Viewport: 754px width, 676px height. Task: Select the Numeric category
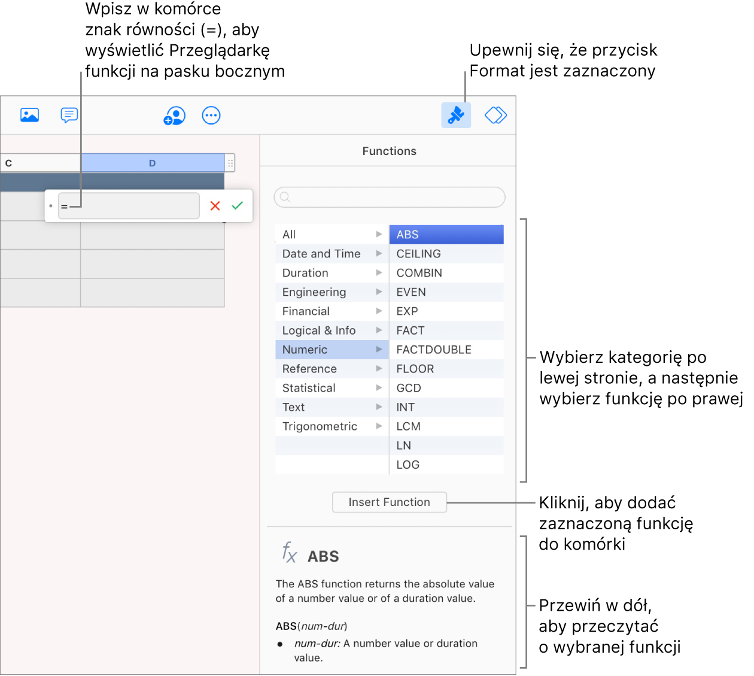pyautogui.click(x=332, y=350)
